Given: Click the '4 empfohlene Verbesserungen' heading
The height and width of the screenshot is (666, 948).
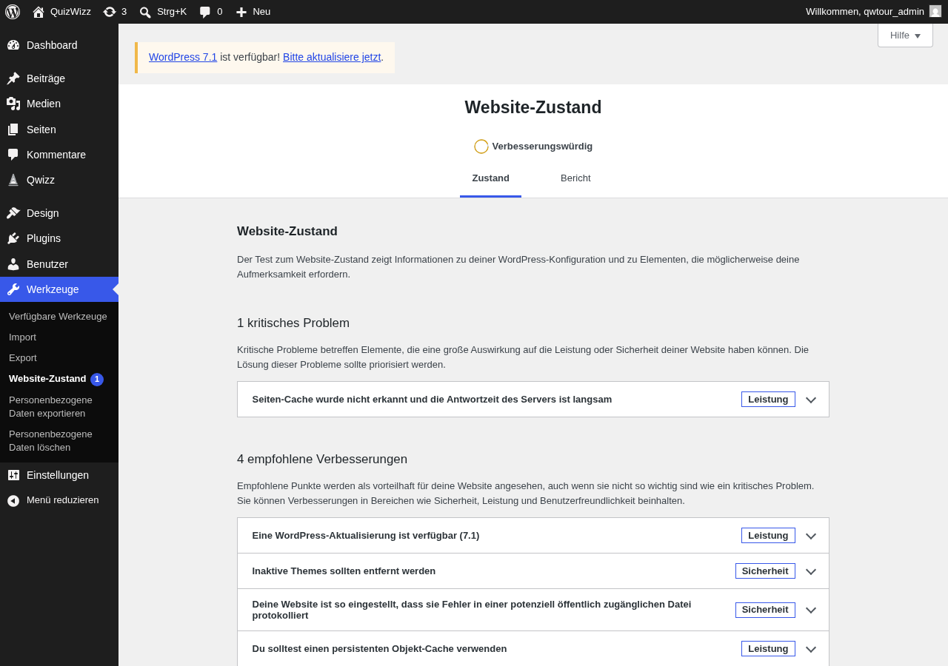Looking at the screenshot, I should 322,460.
